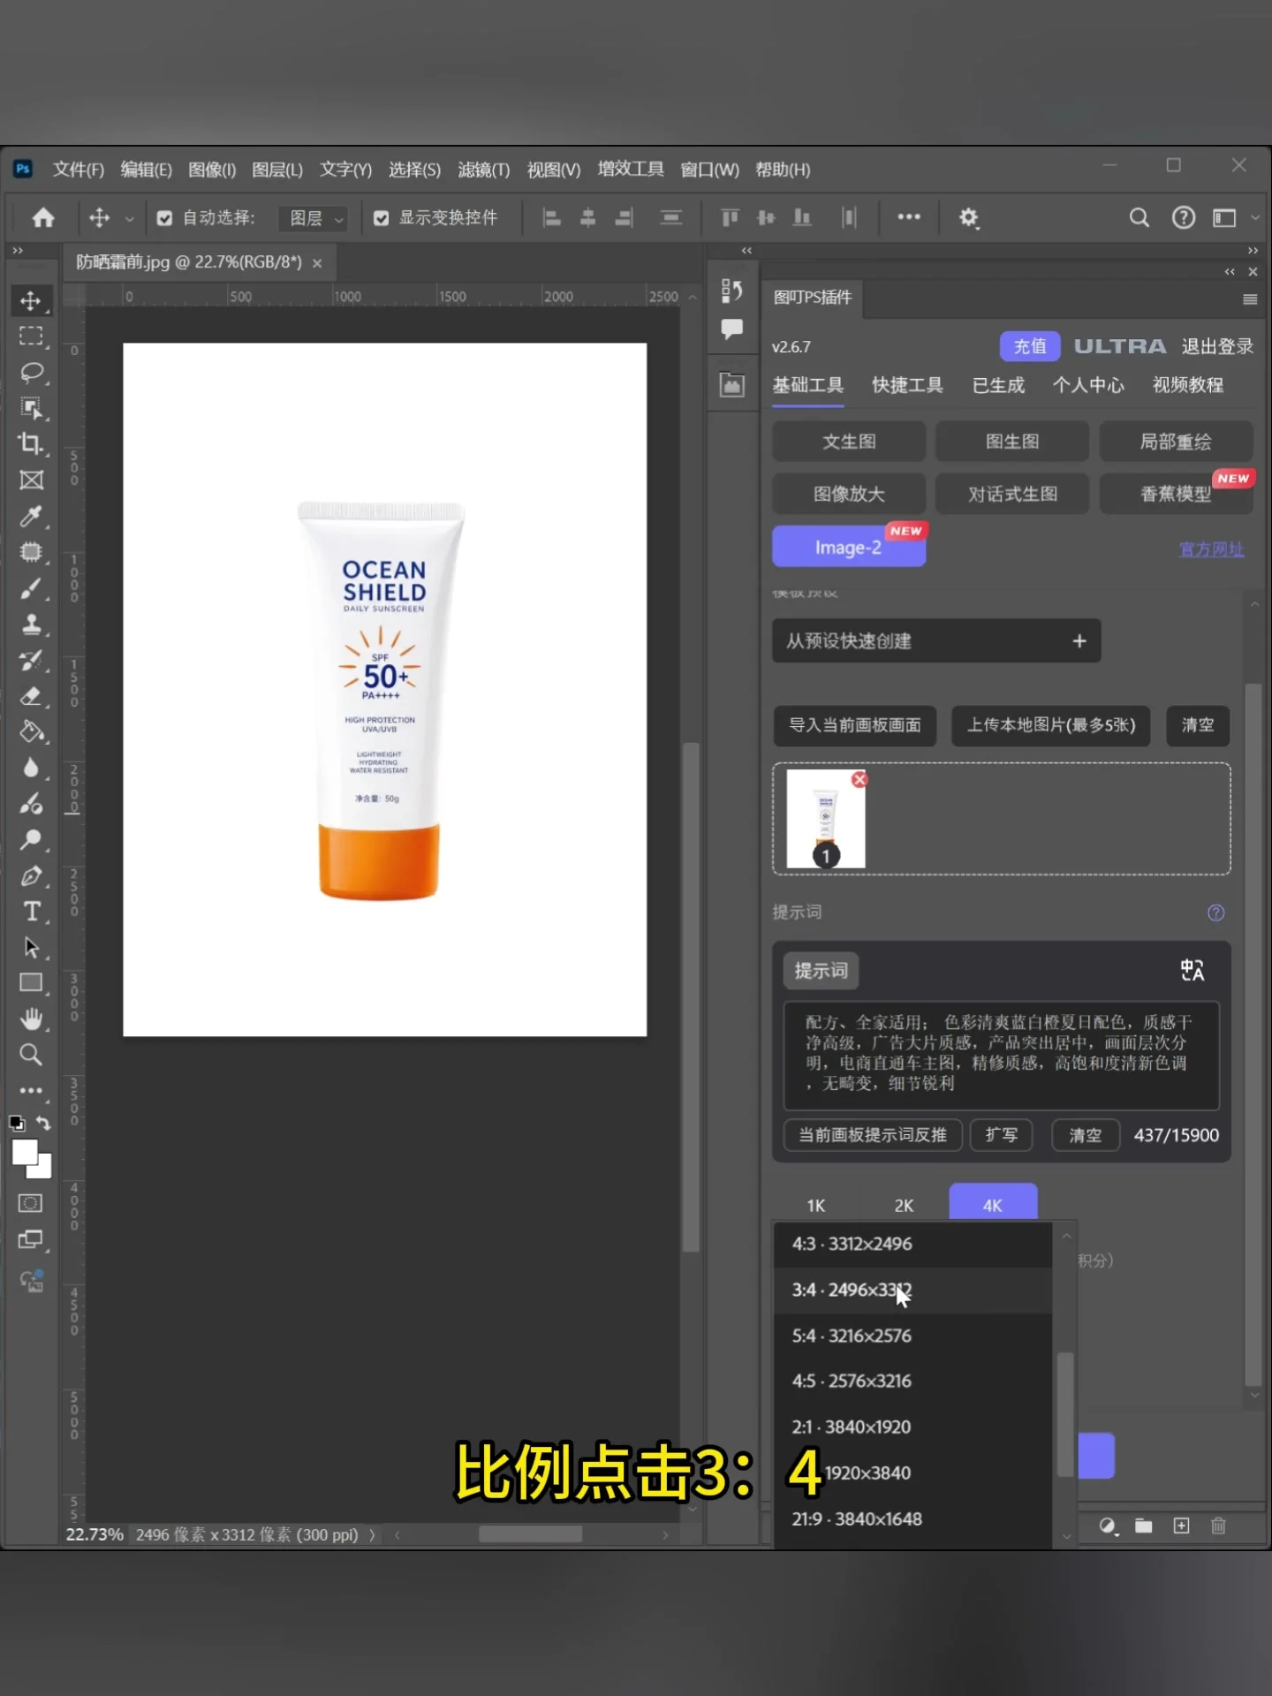Select the Eyedropper tool
Screen dimensions: 1272x1696
click(x=31, y=516)
